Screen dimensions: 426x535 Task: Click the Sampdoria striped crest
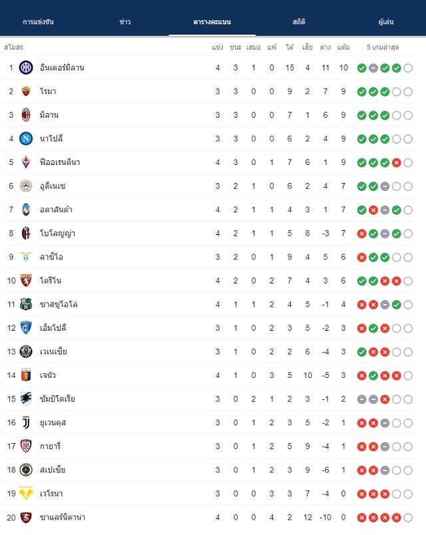(26, 399)
